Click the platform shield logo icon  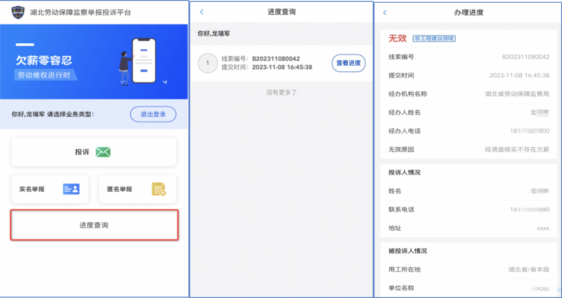[18, 12]
